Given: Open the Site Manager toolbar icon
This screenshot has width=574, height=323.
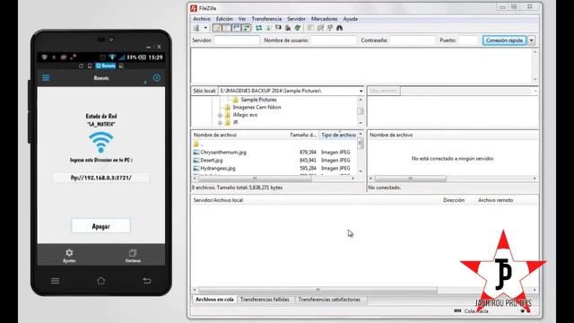Looking at the screenshot, I should (196, 28).
